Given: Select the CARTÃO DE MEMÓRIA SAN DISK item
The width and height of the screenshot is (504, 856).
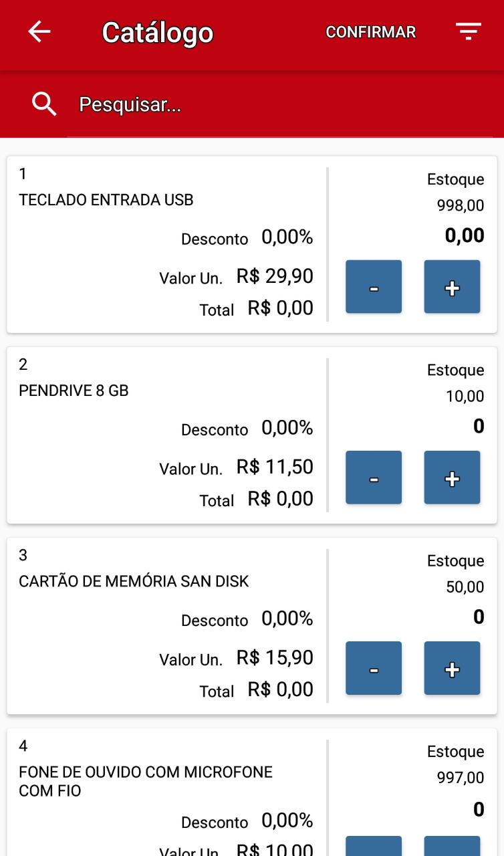Looking at the screenshot, I should (134, 581).
